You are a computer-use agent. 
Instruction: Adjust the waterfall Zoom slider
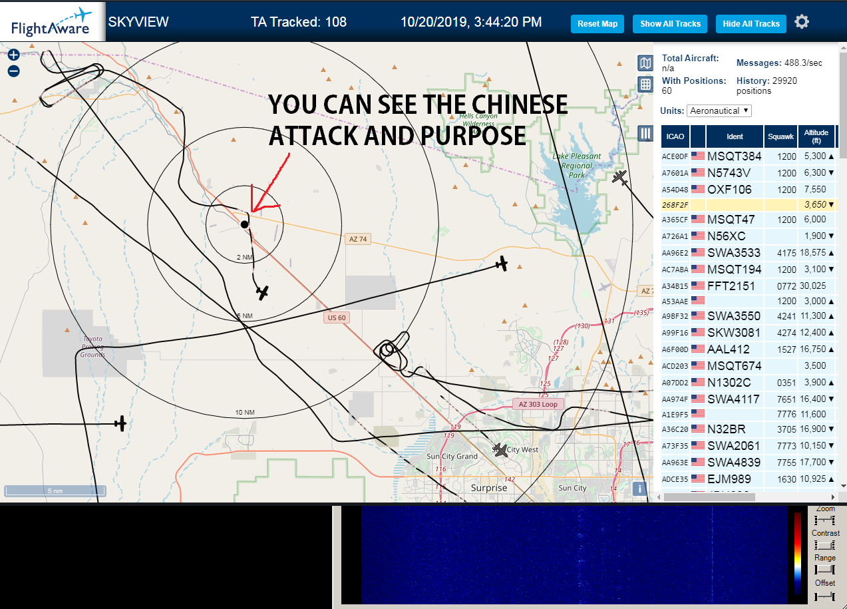point(825,520)
